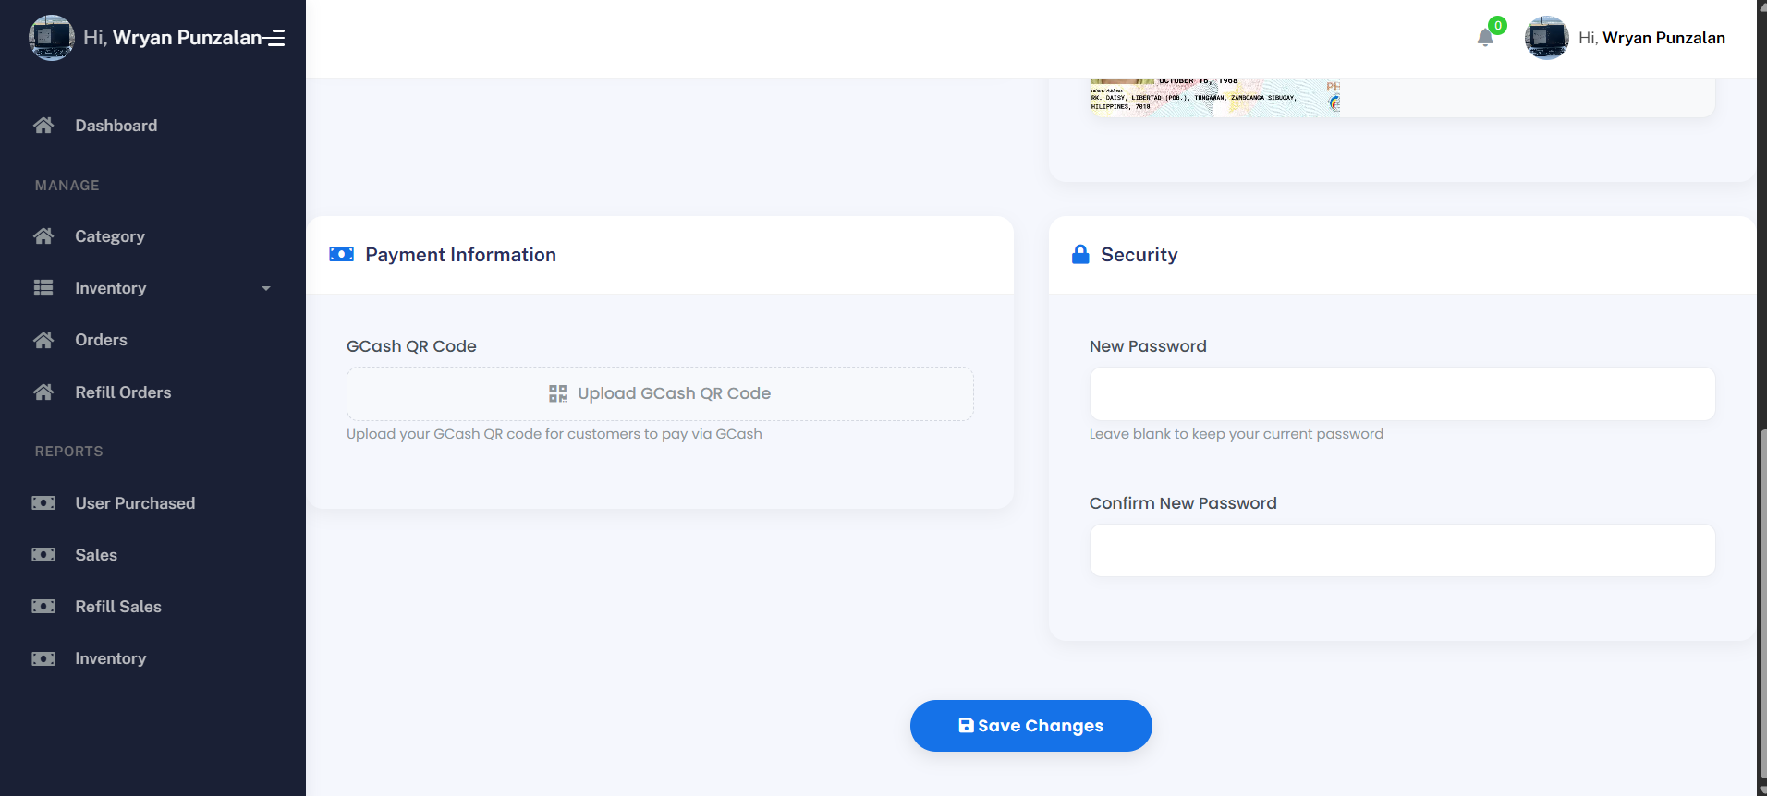Focus the New Password field
The image size is (1767, 796).
[x=1402, y=394]
